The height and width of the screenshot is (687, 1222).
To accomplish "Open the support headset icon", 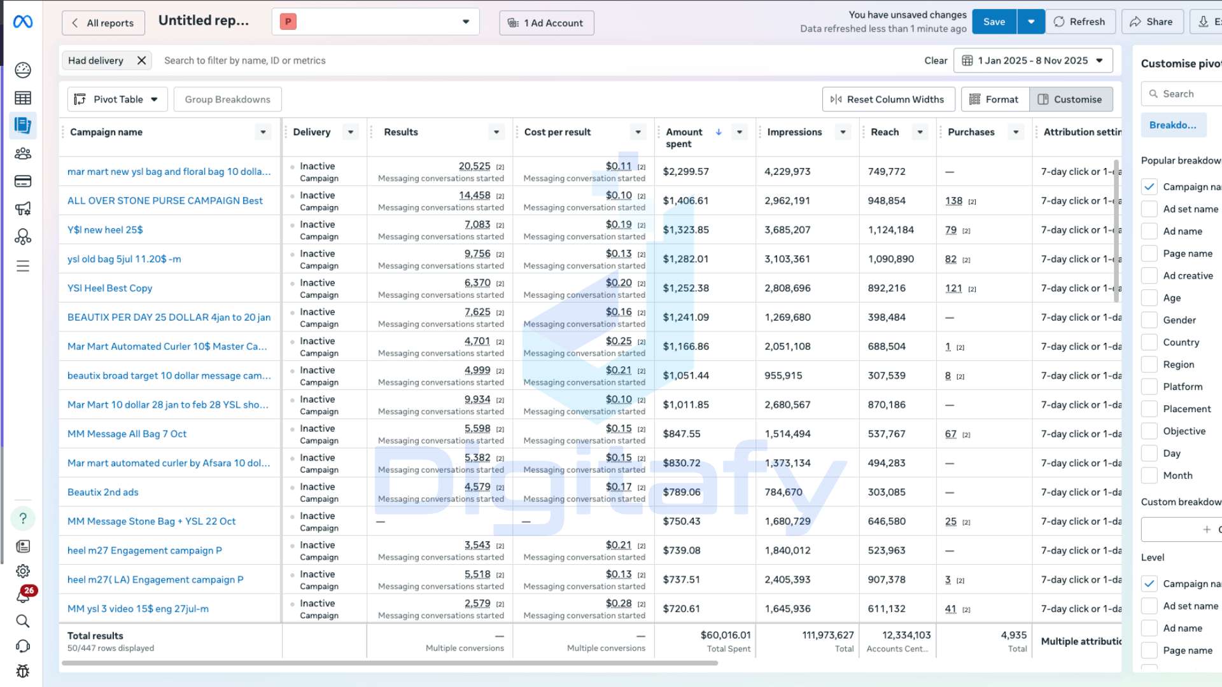I will click(x=23, y=646).
